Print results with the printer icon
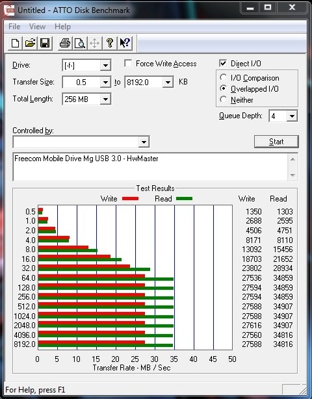312x399 pixels. [65, 43]
